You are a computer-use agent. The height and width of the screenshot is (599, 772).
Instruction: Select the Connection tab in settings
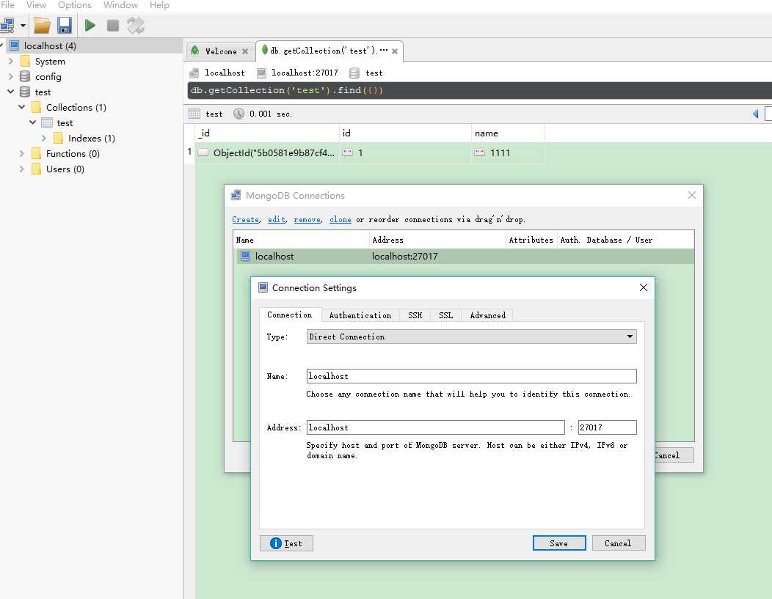tap(289, 315)
